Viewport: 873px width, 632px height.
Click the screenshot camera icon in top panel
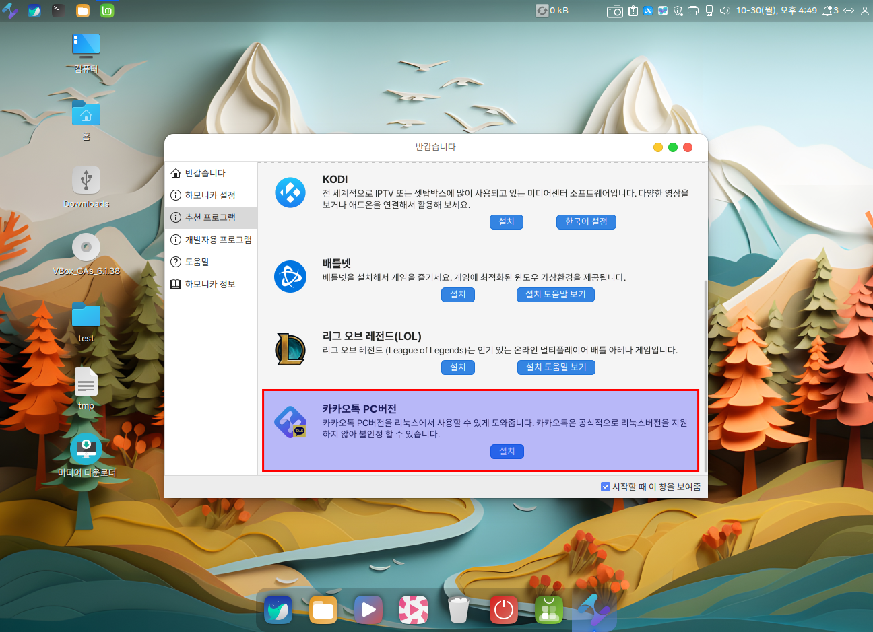[614, 11]
